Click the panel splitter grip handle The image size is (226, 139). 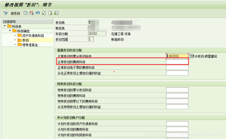tap(54, 93)
